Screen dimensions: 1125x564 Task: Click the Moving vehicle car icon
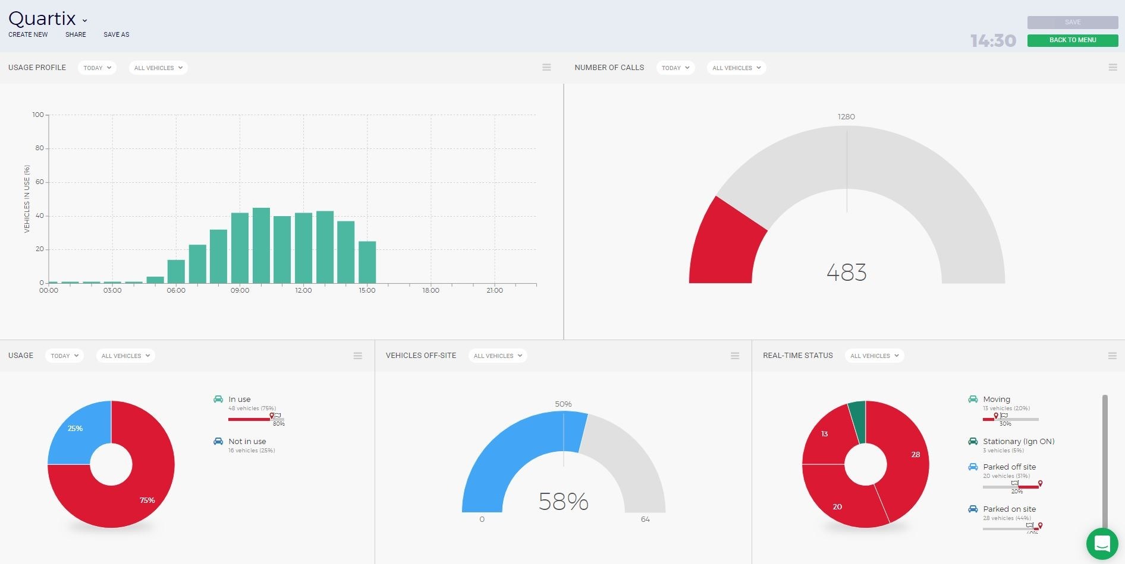973,400
